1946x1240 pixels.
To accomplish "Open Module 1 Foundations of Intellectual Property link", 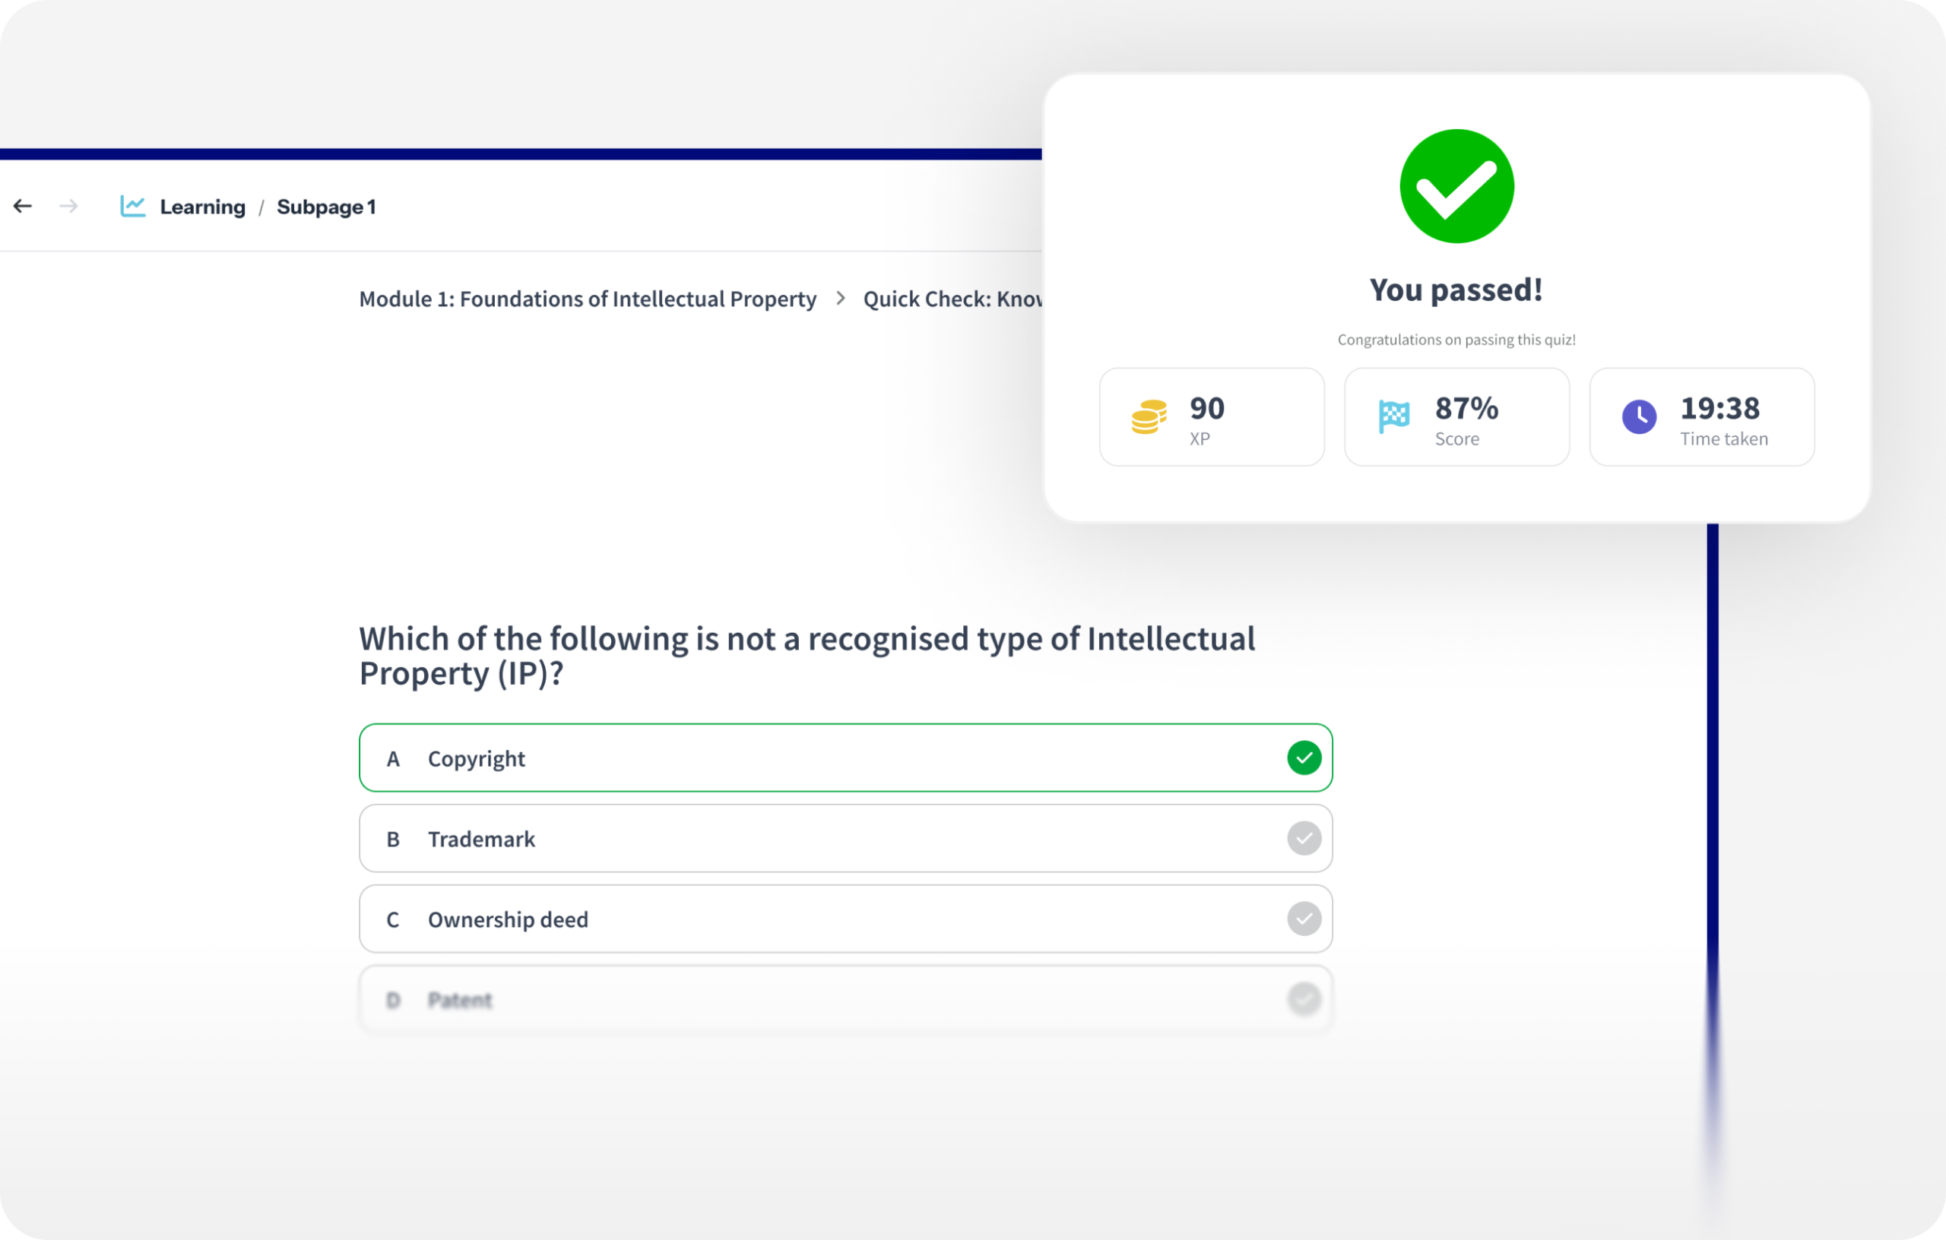I will pyautogui.click(x=588, y=299).
